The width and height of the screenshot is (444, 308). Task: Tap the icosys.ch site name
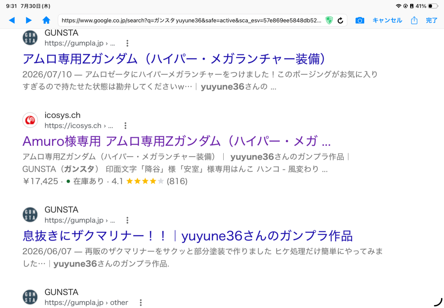click(62, 115)
